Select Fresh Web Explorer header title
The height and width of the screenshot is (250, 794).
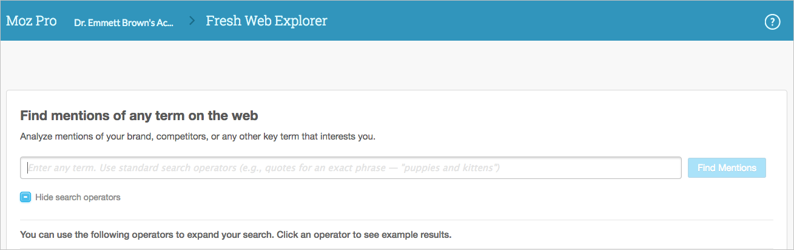(266, 21)
